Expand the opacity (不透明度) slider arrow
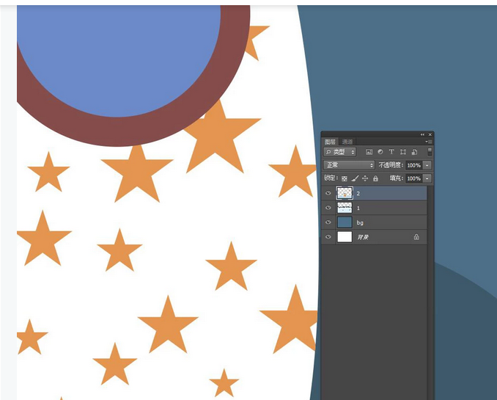This screenshot has height=400, width=497. coord(427,165)
